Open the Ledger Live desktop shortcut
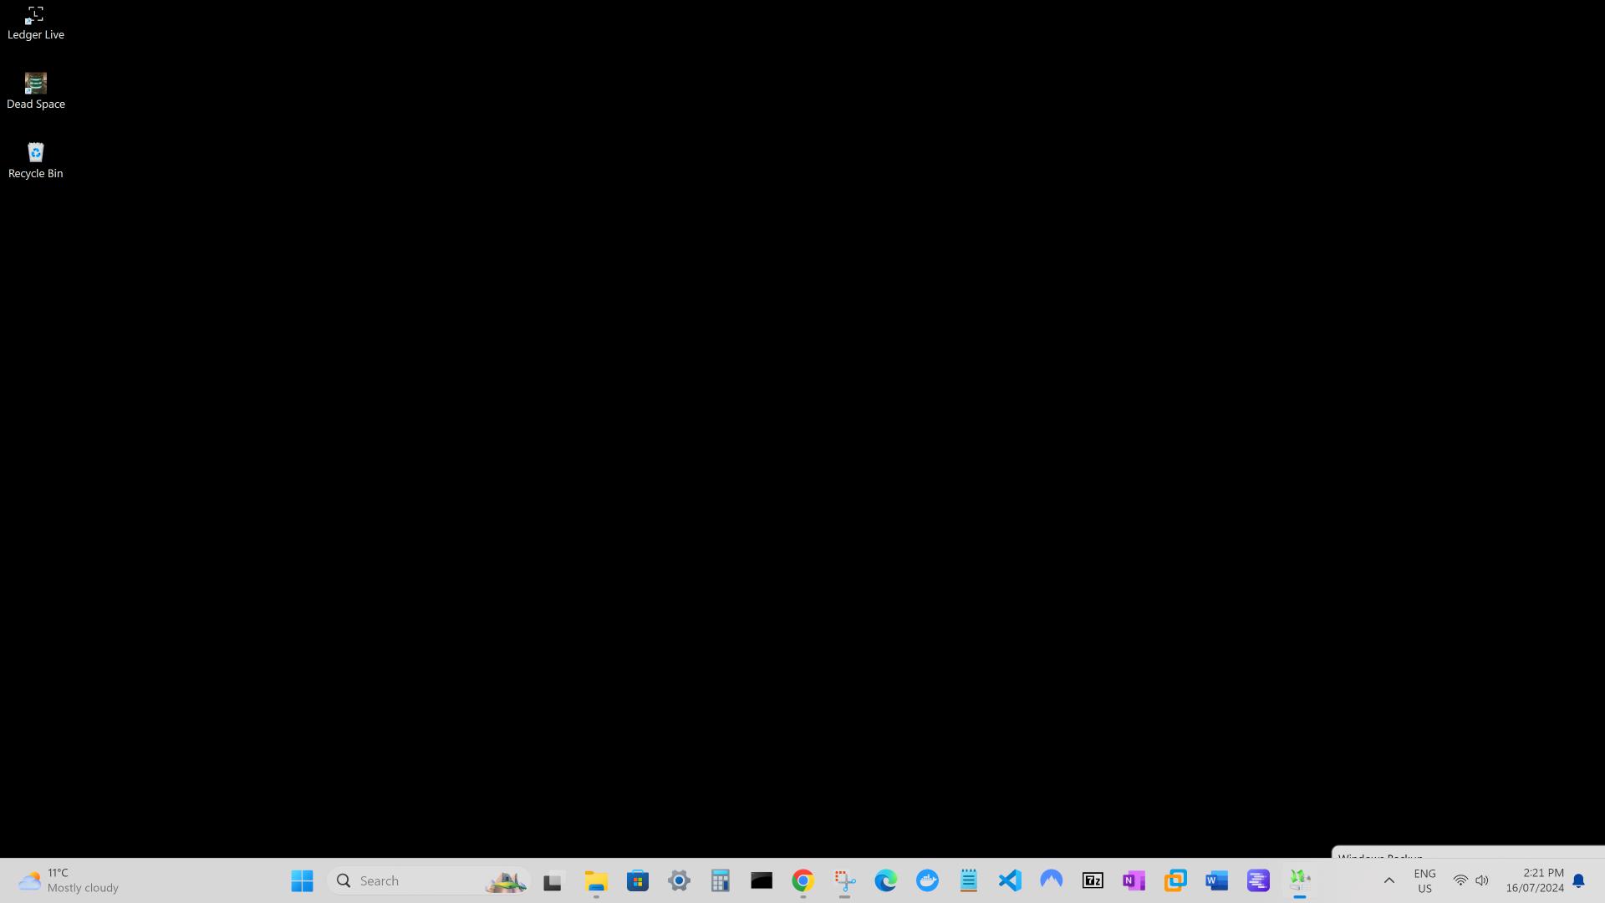The width and height of the screenshot is (1605, 903). (35, 23)
